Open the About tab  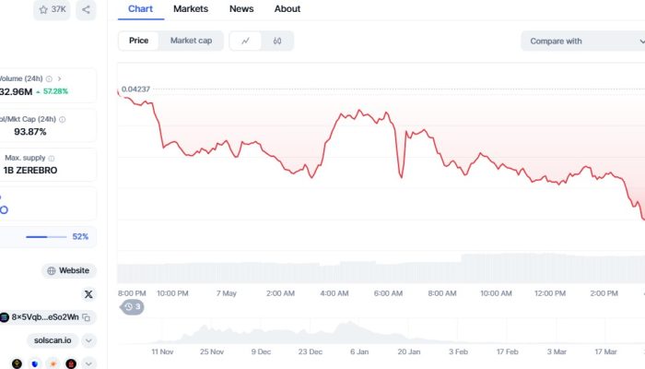click(287, 9)
